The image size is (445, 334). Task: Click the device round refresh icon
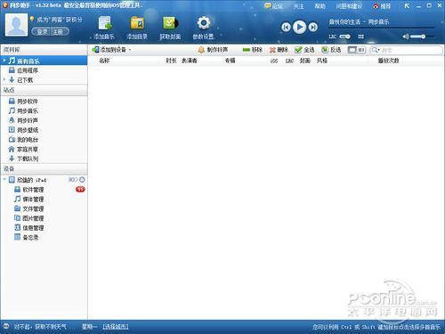click(x=82, y=180)
